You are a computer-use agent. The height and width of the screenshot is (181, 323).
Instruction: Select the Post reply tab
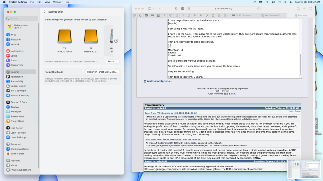point(301,15)
